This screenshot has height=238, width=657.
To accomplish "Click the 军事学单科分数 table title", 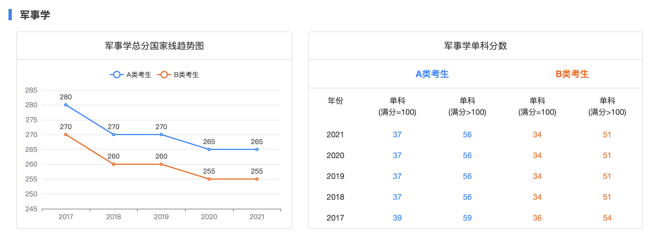I will coord(476,46).
